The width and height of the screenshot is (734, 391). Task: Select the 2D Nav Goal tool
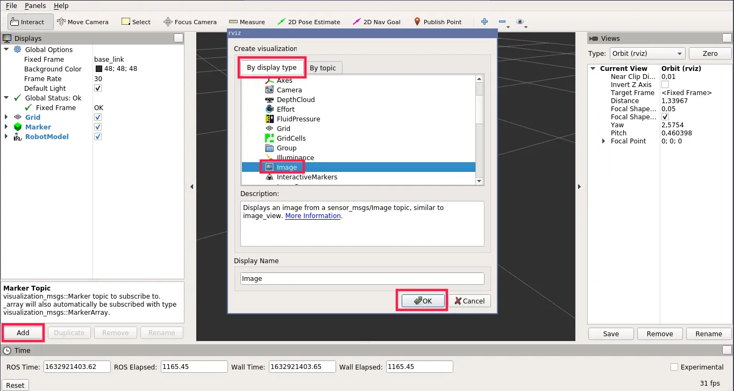tap(376, 21)
